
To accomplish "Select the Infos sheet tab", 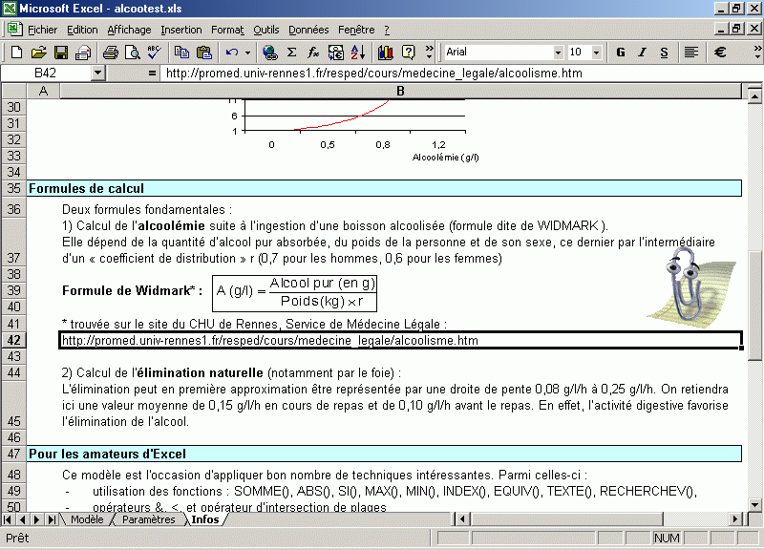I will click(205, 519).
